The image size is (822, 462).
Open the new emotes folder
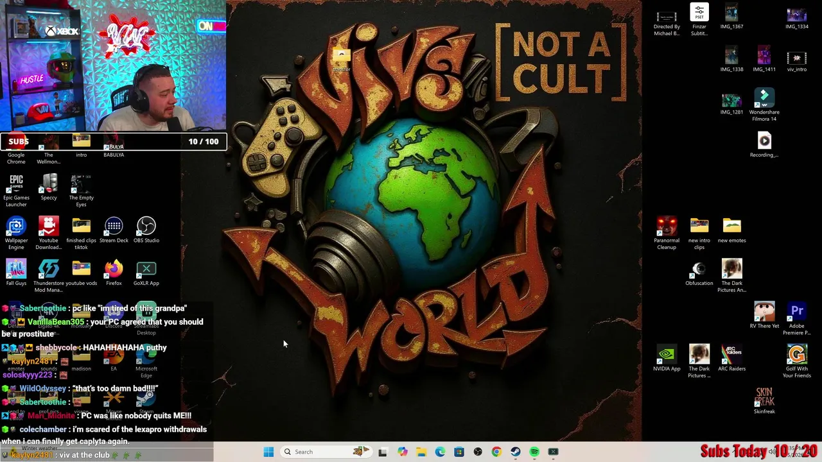[x=731, y=230]
